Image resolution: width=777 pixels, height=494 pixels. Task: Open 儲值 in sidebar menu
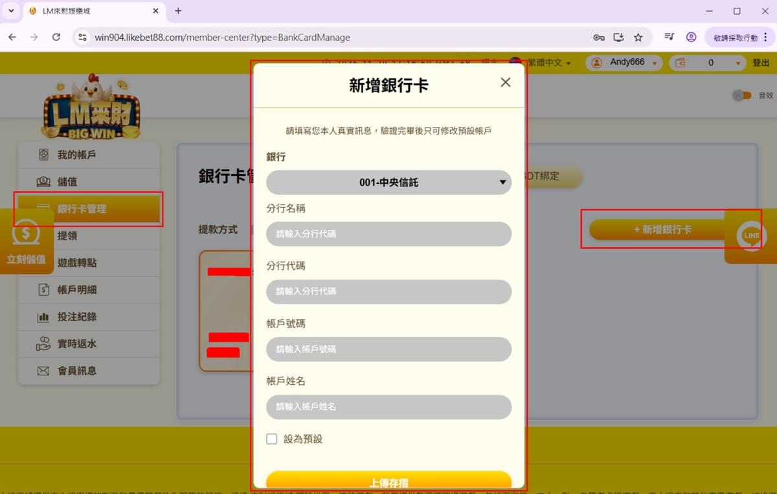click(89, 182)
